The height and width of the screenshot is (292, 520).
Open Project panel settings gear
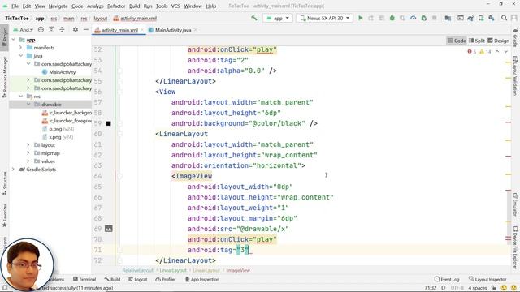[76, 30]
